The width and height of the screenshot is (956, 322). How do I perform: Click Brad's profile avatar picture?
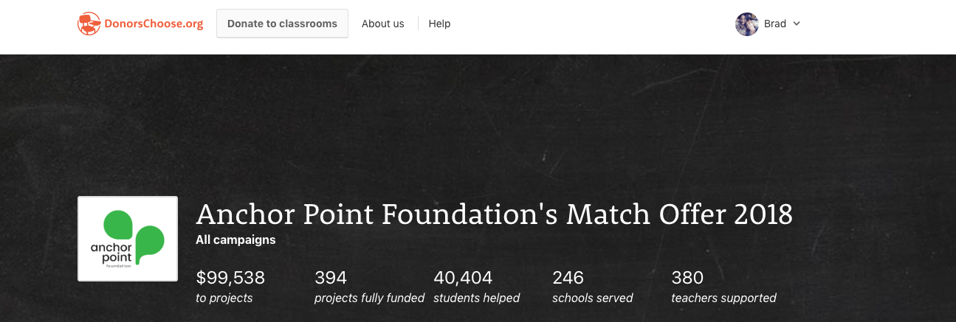click(x=747, y=24)
